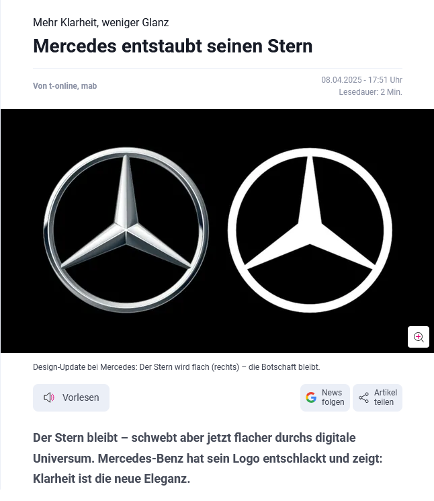Click the publication date 08.04.2025
This screenshot has width=434, height=501.
coord(341,80)
